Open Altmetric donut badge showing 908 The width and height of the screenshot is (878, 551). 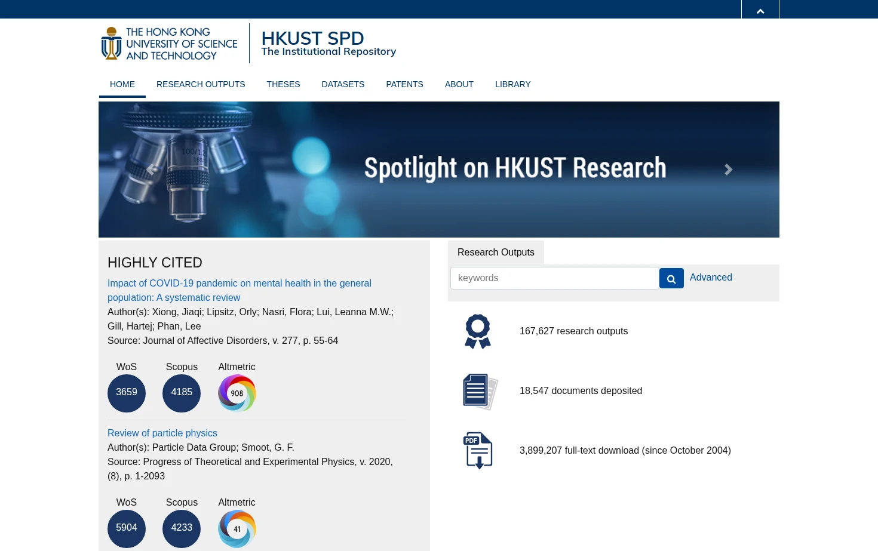[237, 393]
